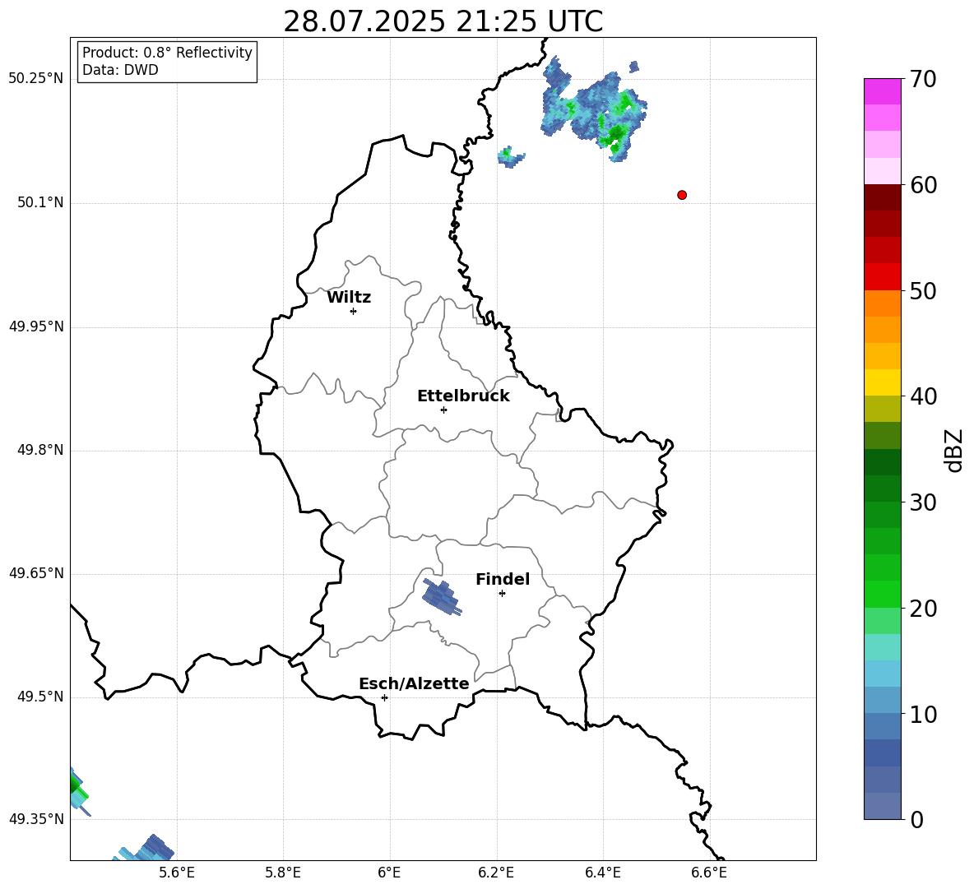Click the large radar echo cluster in the northeast
Image resolution: width=974 pixels, height=889 pixels.
click(x=593, y=109)
